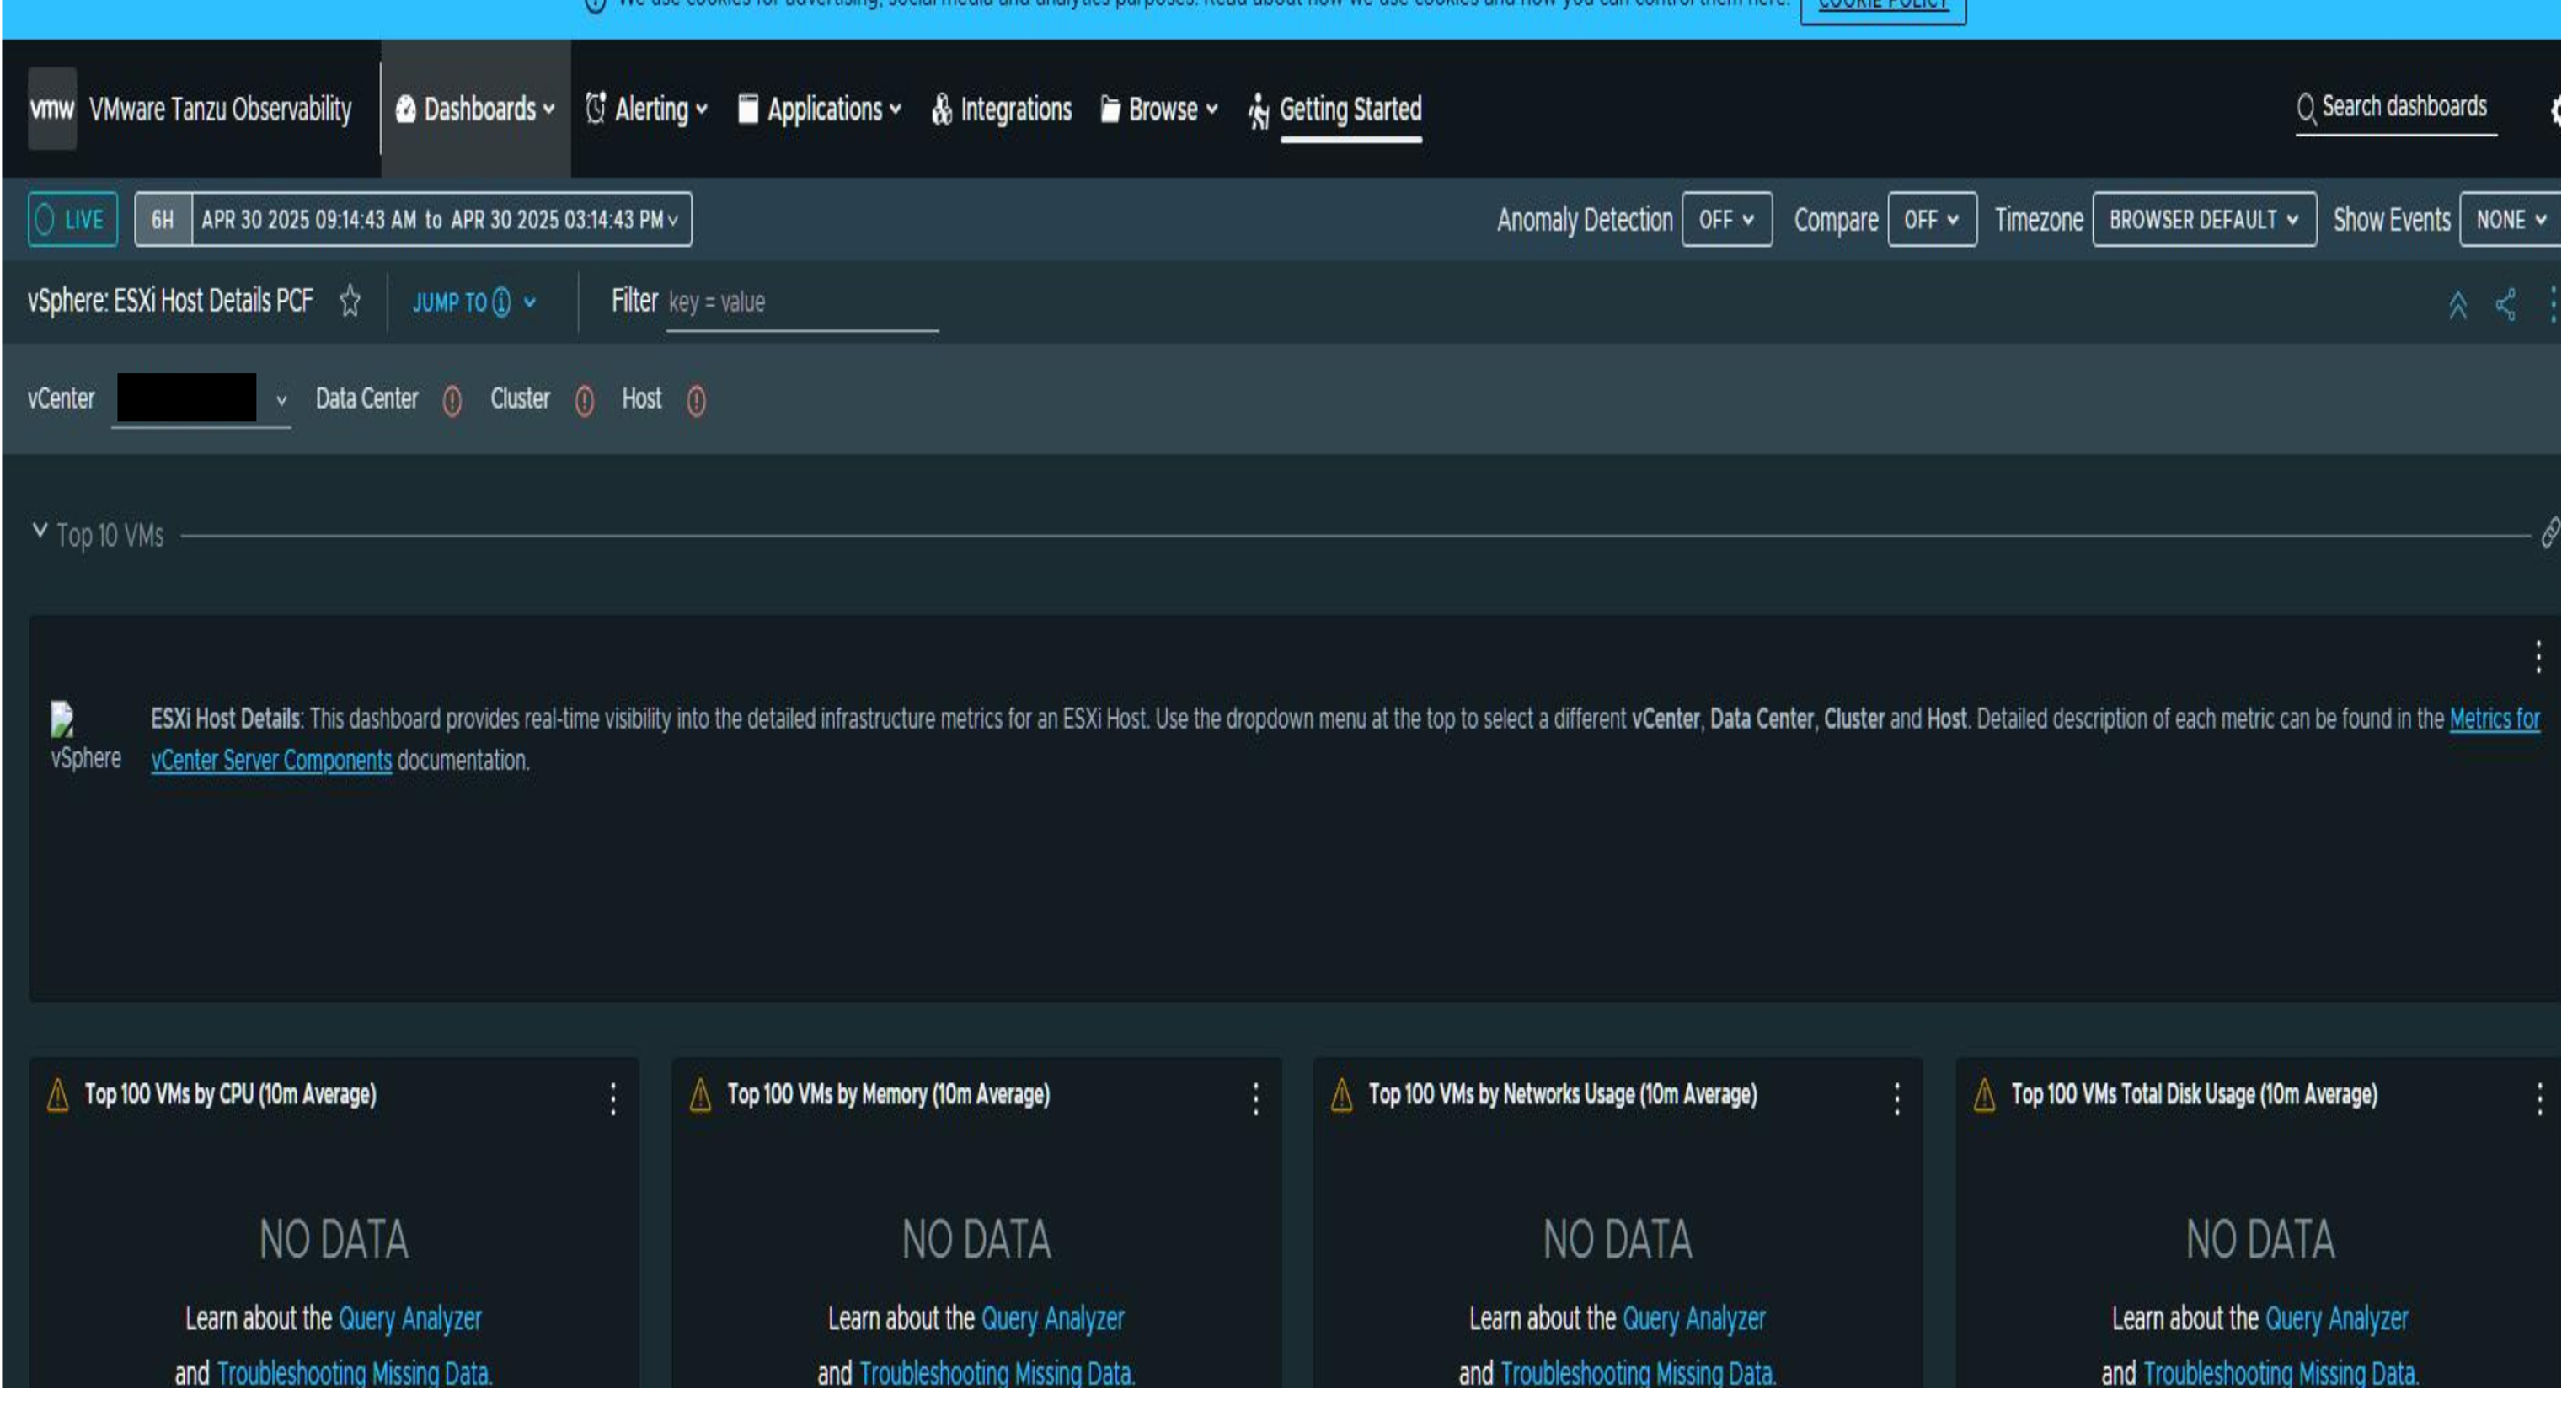Open the Anomaly Detection OFF dropdown
The image size is (2567, 1405).
pyautogui.click(x=1726, y=219)
